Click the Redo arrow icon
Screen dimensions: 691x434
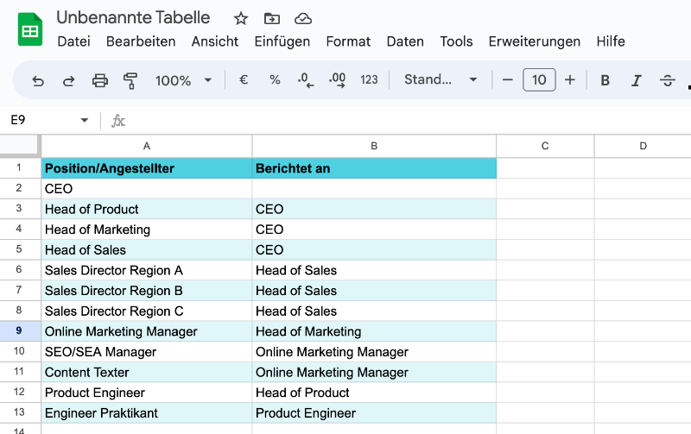(x=69, y=80)
